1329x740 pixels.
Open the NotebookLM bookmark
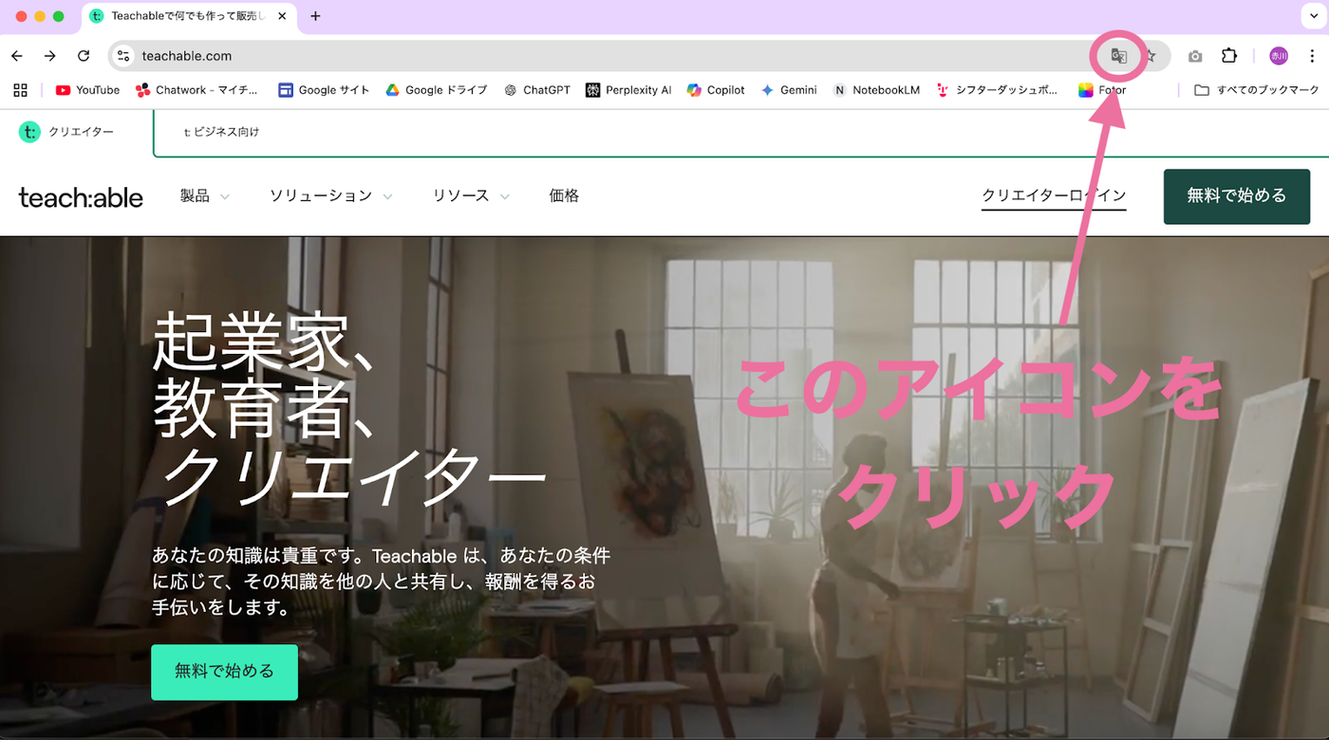pyautogui.click(x=876, y=90)
